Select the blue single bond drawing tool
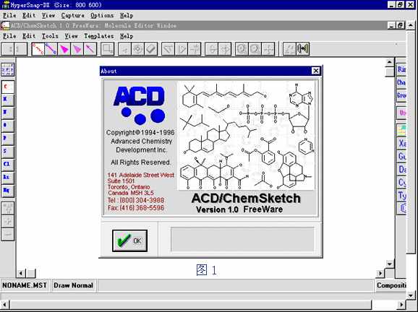Screen dimensions: 418x312 (x=51, y=49)
